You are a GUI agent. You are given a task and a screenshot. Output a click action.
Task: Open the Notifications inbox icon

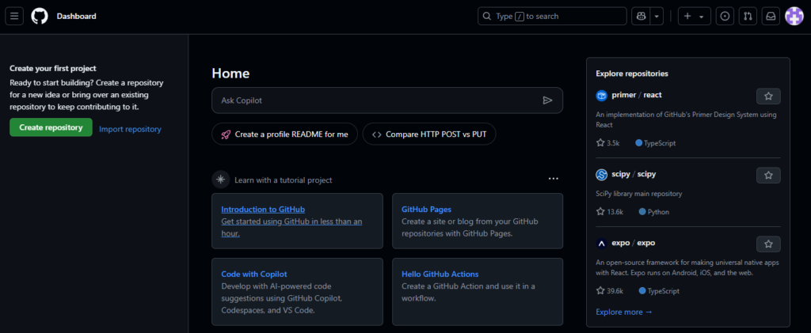pos(771,16)
